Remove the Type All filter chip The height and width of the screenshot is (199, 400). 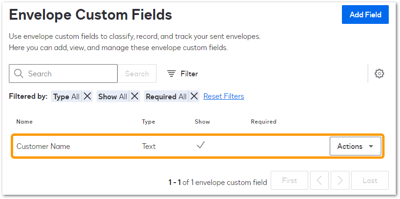click(88, 96)
